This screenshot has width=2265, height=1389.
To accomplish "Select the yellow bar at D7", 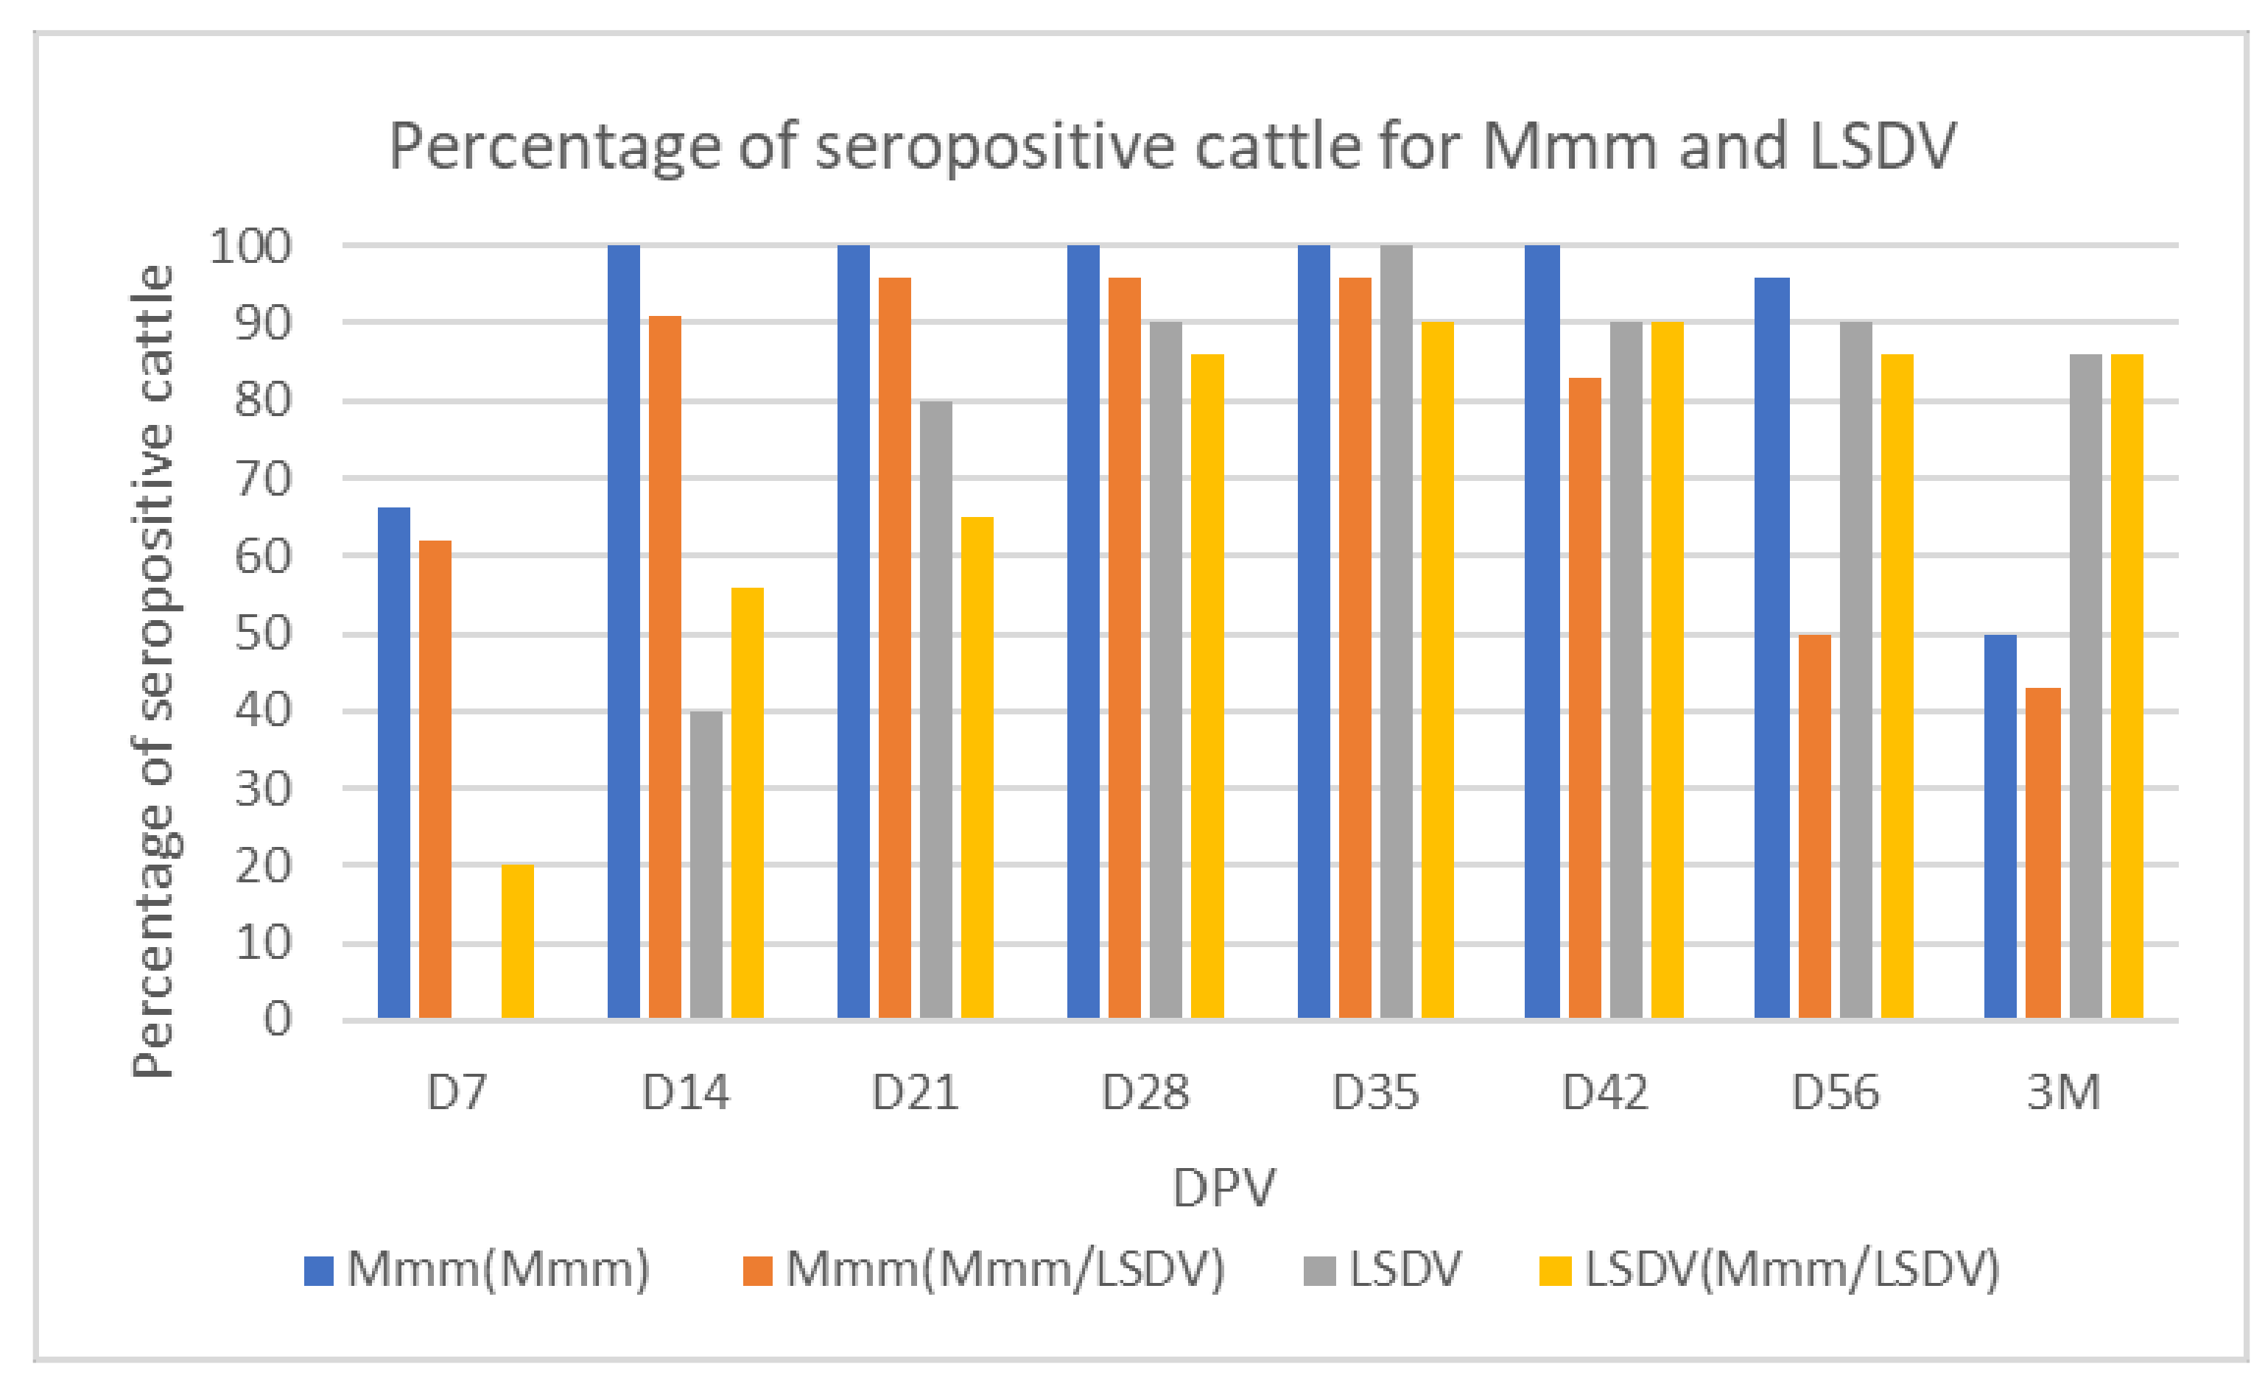I will 518,941.
